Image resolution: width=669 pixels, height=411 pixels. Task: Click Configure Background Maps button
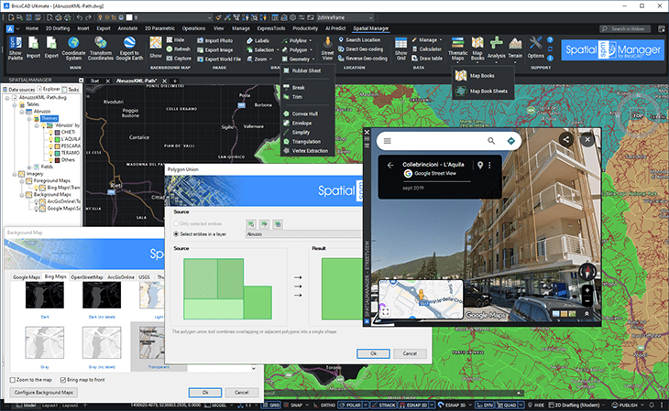pyautogui.click(x=42, y=392)
